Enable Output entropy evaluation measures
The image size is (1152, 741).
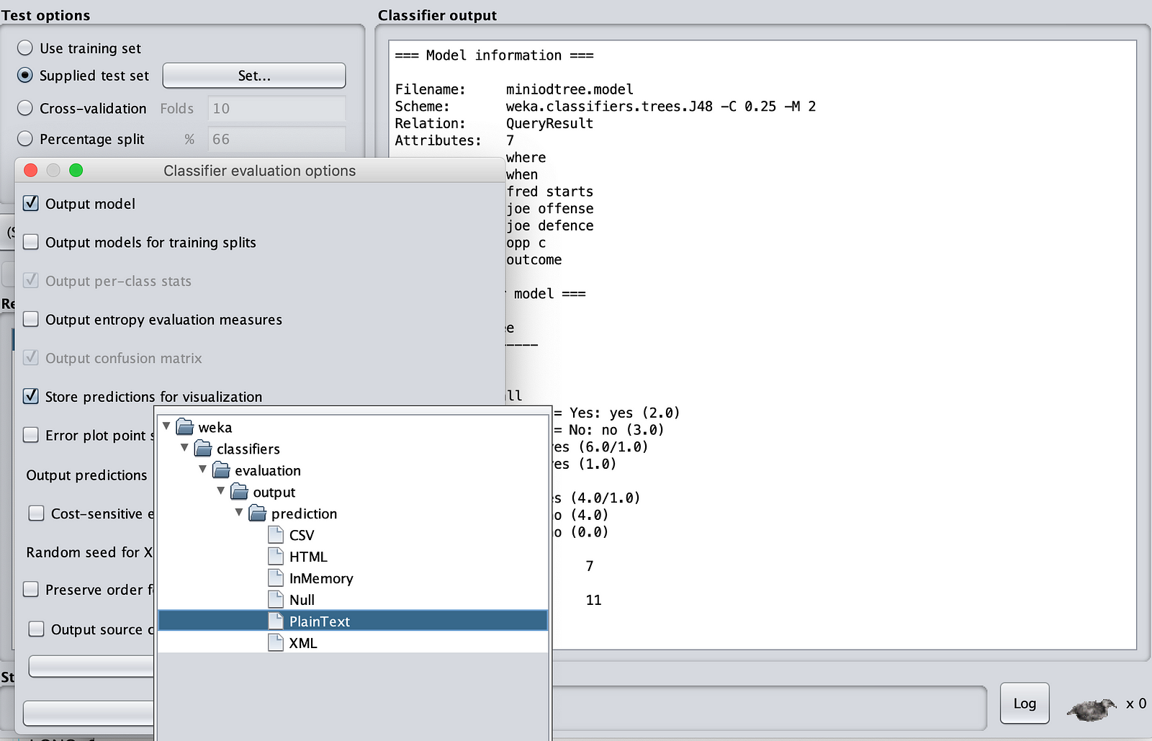pos(31,320)
